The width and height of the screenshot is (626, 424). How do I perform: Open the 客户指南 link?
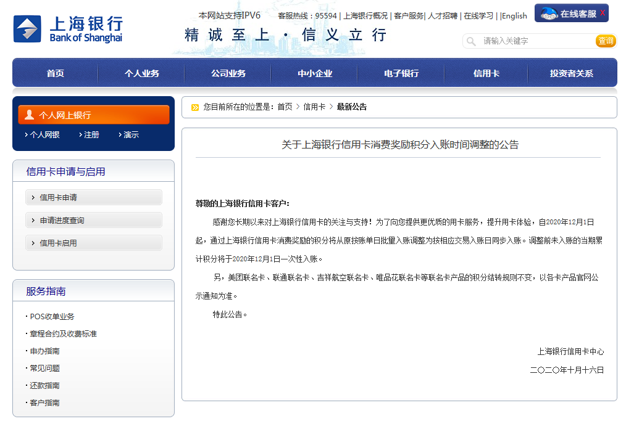tap(44, 403)
